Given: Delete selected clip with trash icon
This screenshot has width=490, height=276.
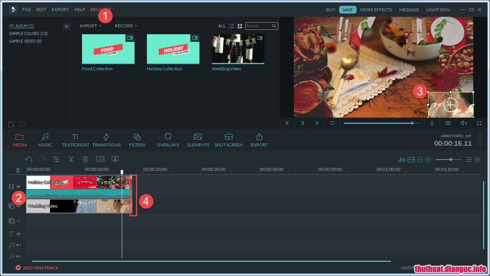Looking at the screenshot, I should [85, 159].
